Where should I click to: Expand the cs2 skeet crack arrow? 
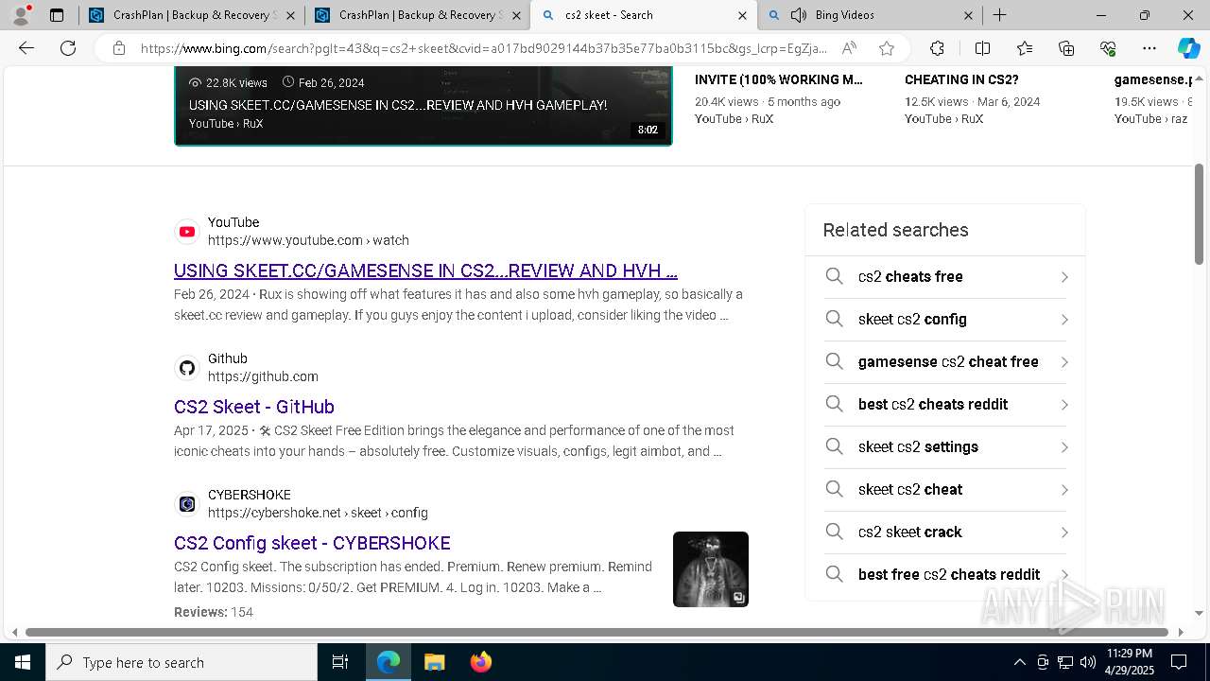pyautogui.click(x=1064, y=533)
